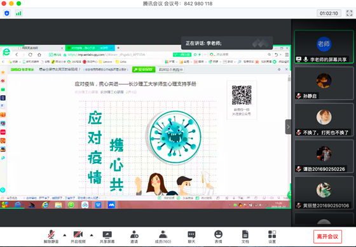Viewport: 356px width, 247px height.
Task: Click the green network signal icon
Action: tap(18, 13)
